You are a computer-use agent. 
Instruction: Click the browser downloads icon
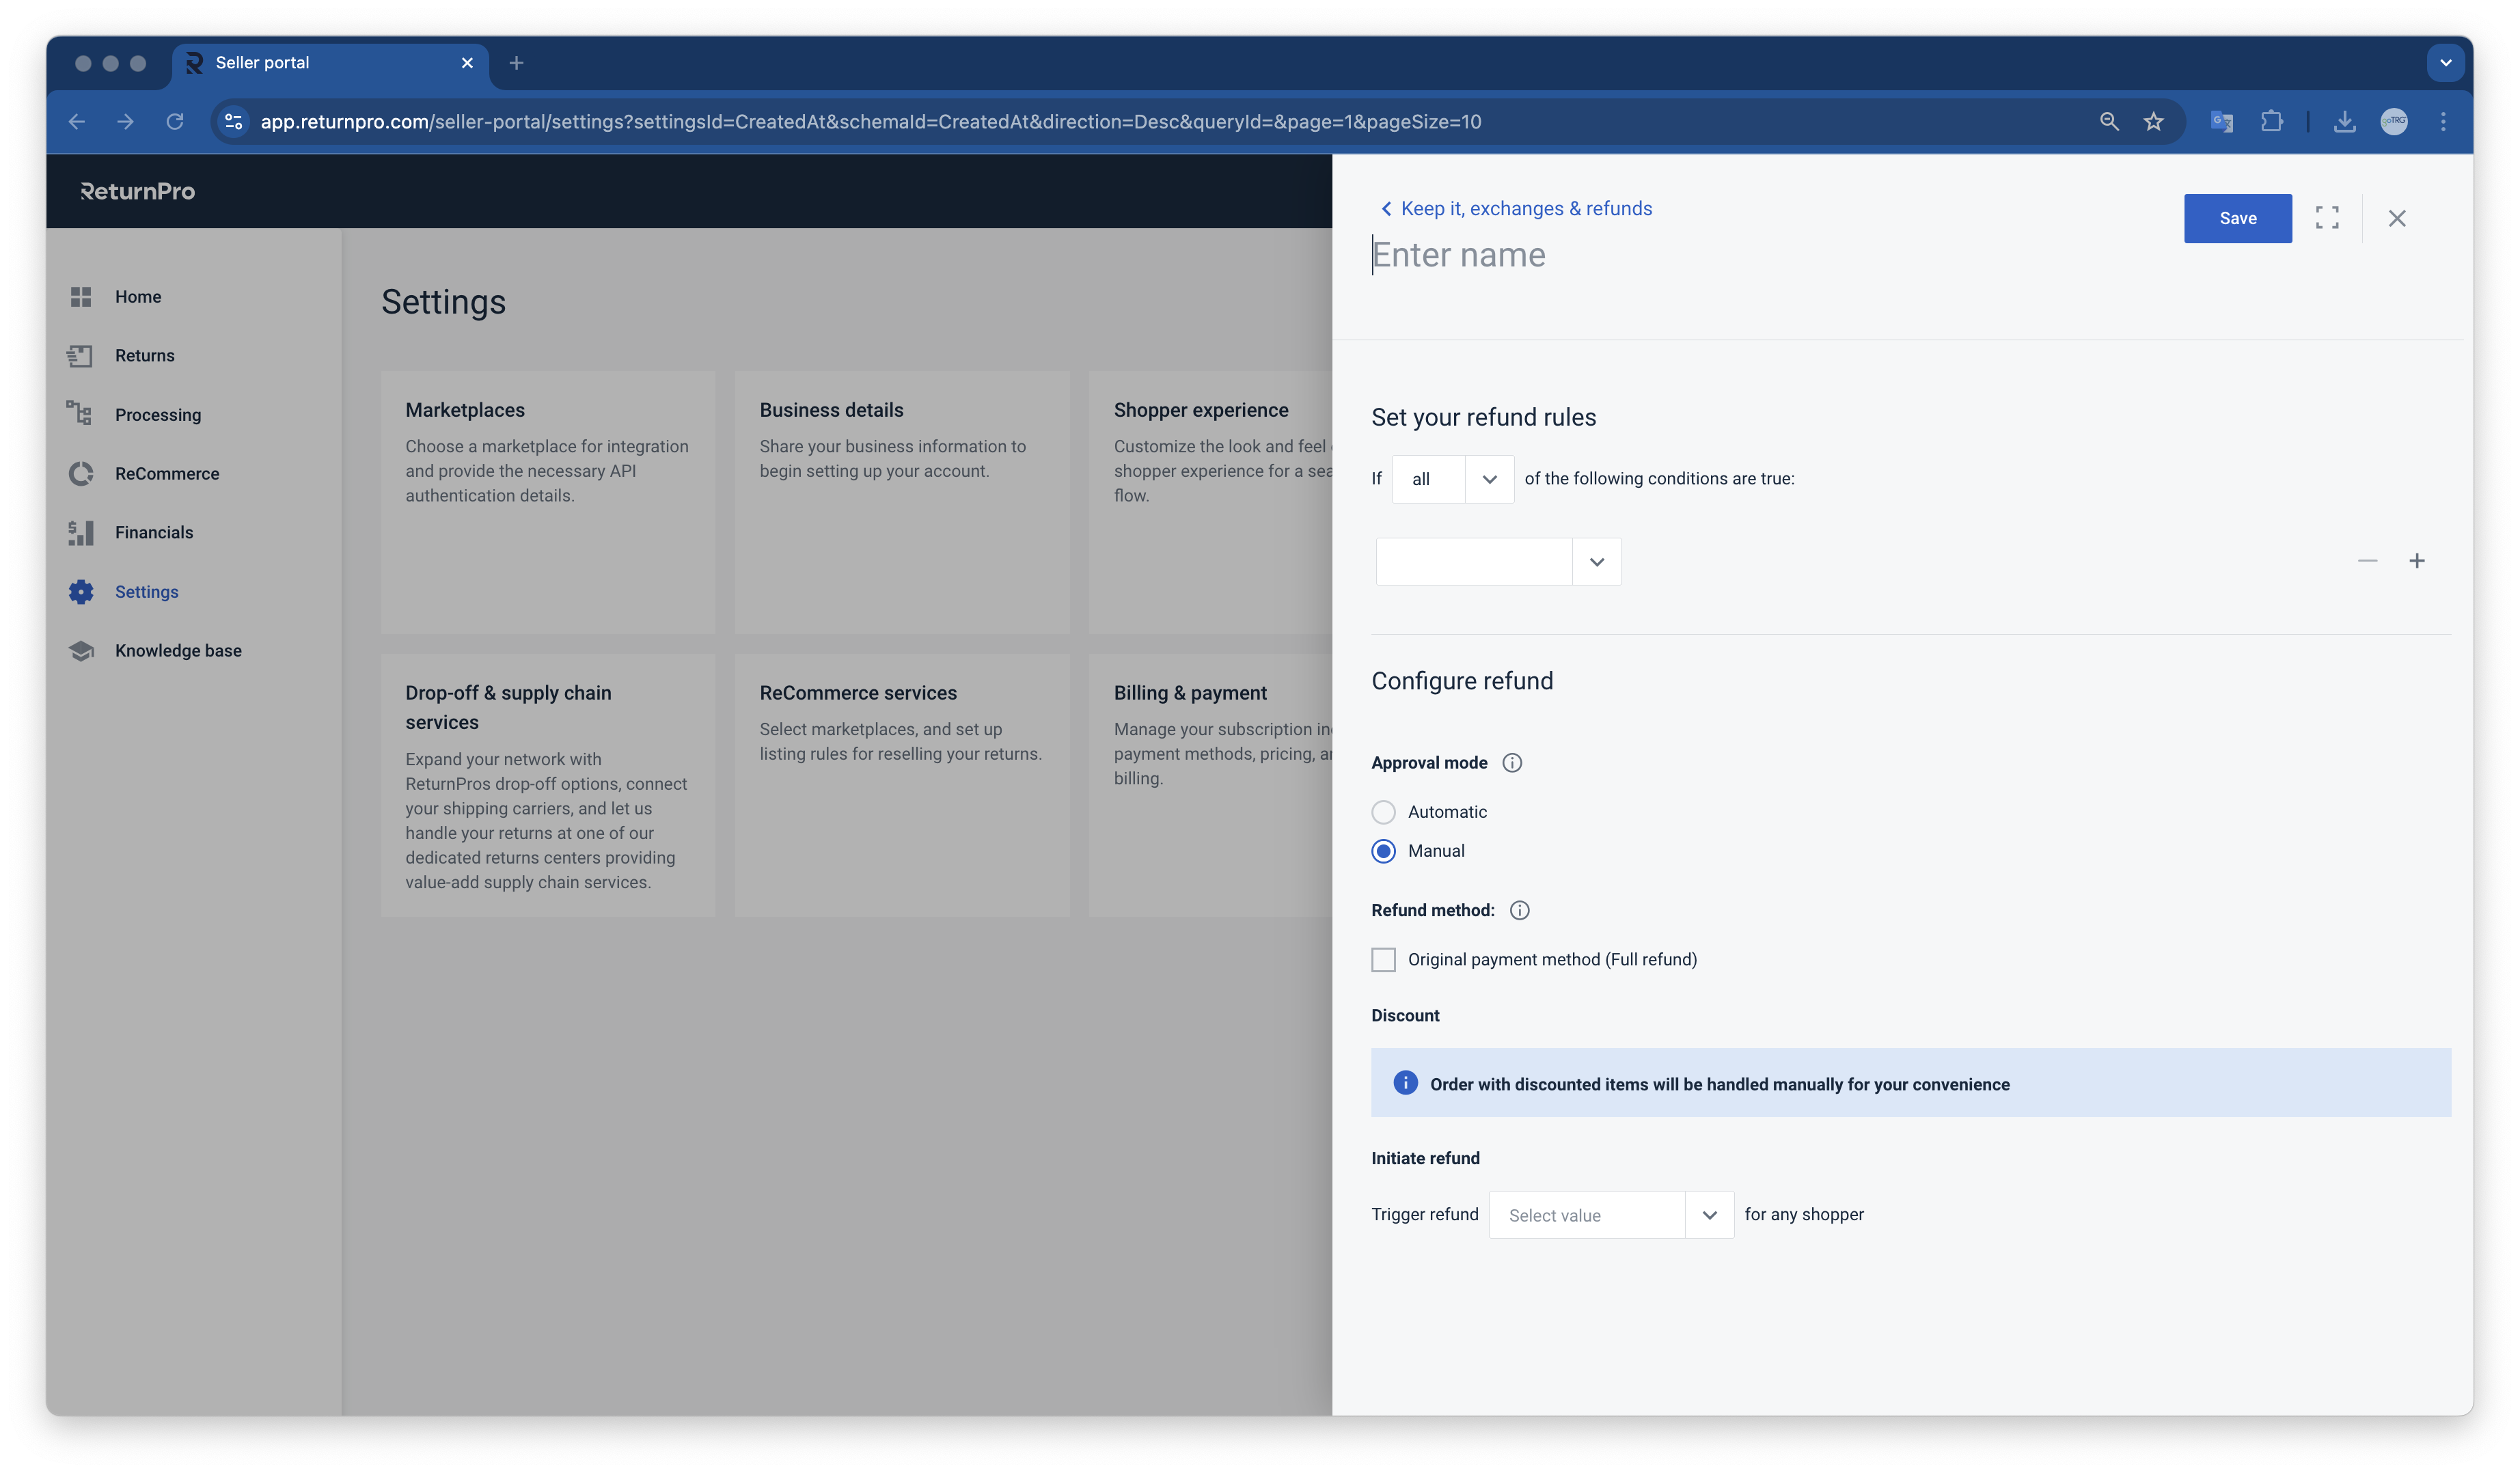tap(2344, 122)
